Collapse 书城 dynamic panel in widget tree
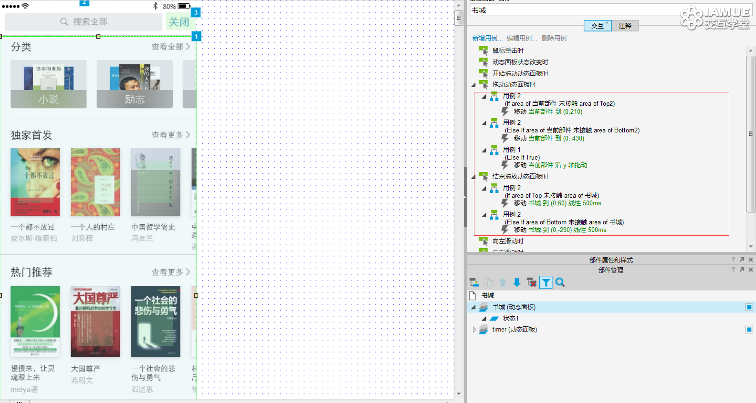This screenshot has width=756, height=403. pyautogui.click(x=473, y=308)
